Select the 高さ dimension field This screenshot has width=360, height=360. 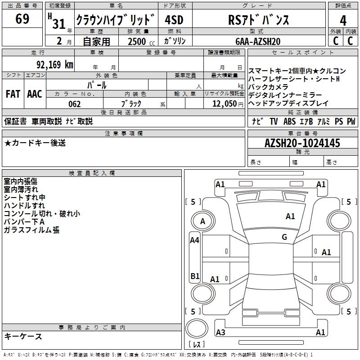pyautogui.click(x=341, y=162)
